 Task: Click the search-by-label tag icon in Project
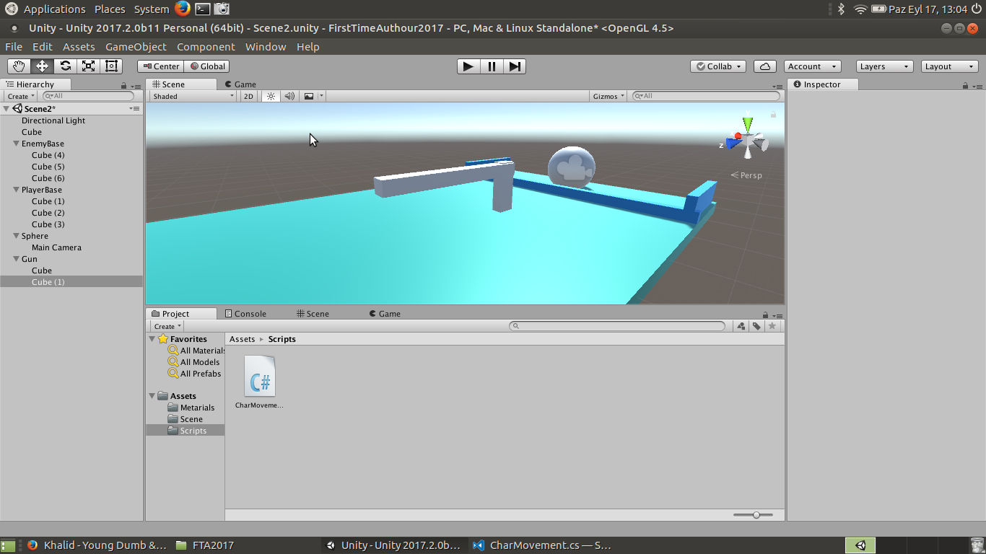(756, 326)
